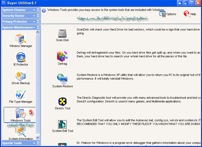Open the System Edit Tool icon
The image size is (202, 147).
pos(62,124)
